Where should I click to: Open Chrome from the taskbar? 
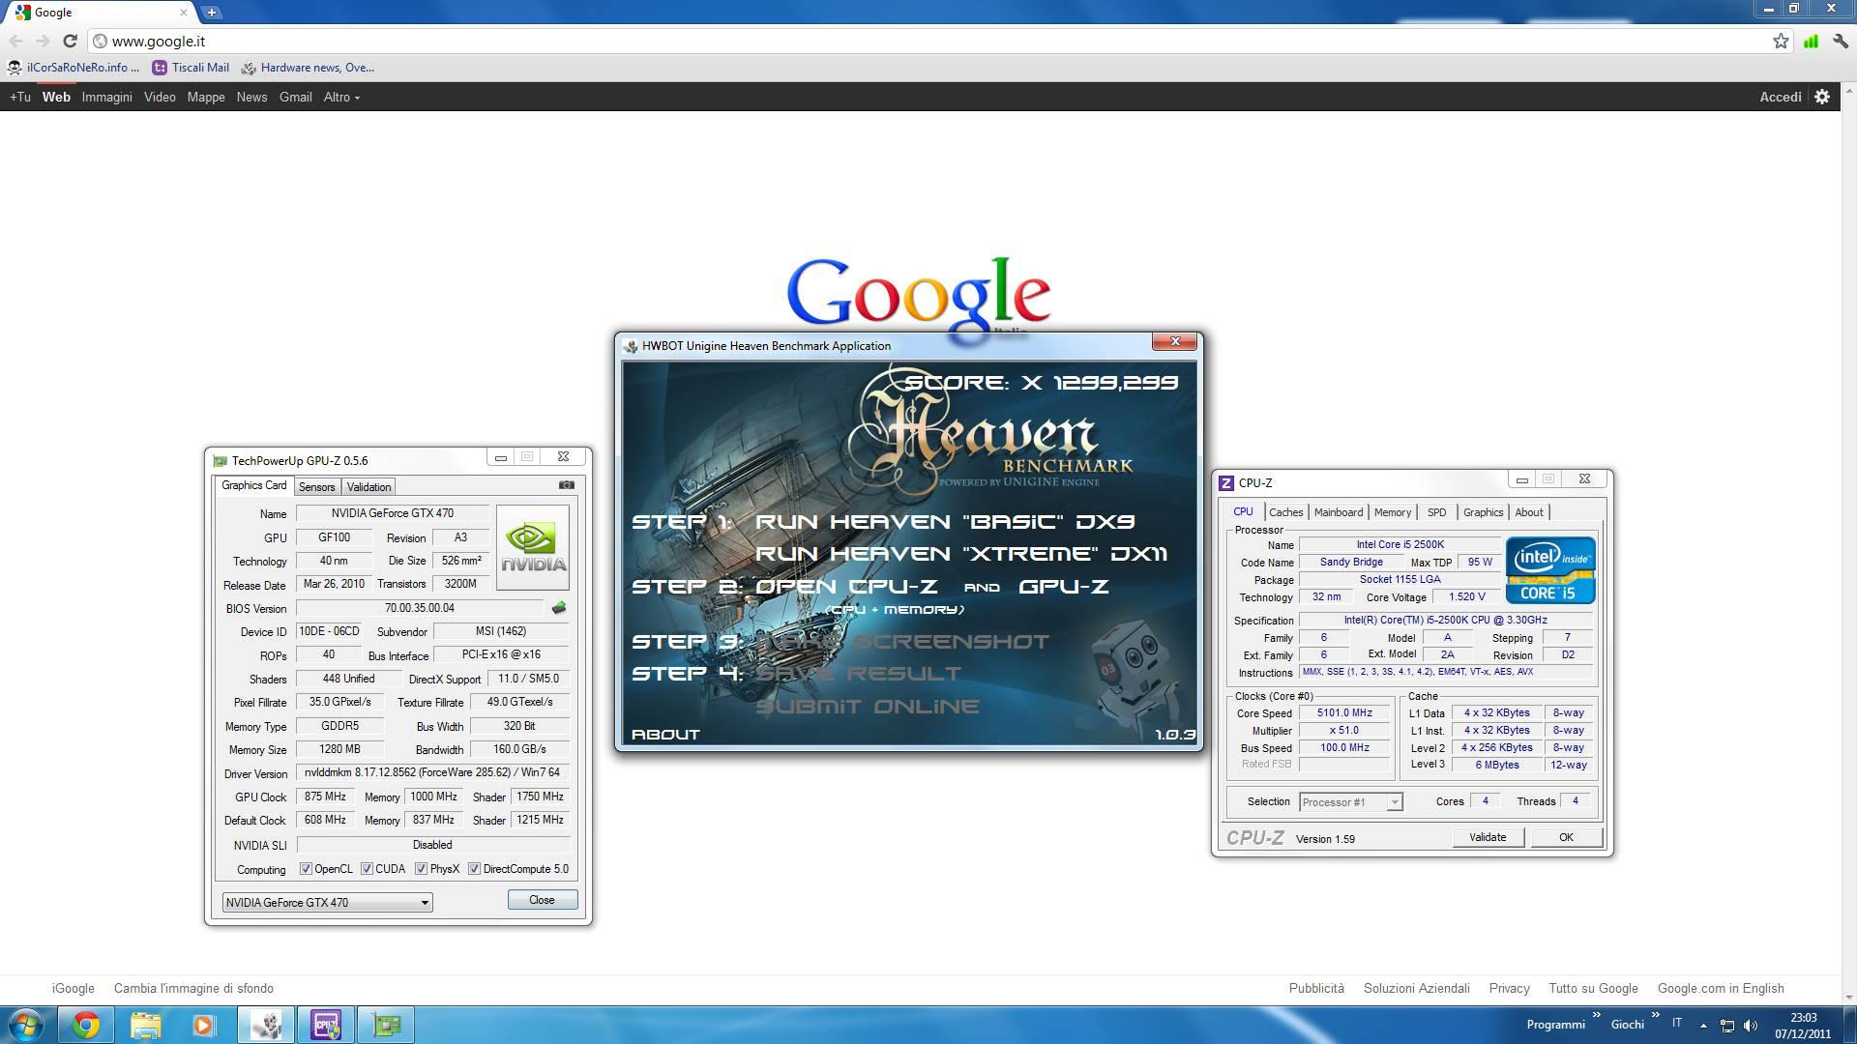click(x=86, y=1025)
